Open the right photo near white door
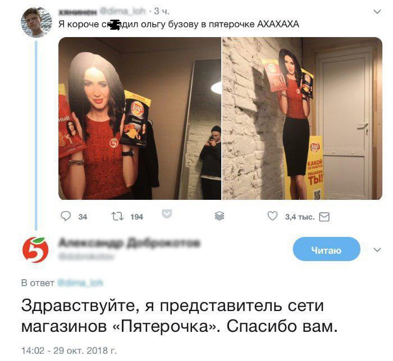The height and width of the screenshot is (361, 393). [x=302, y=118]
